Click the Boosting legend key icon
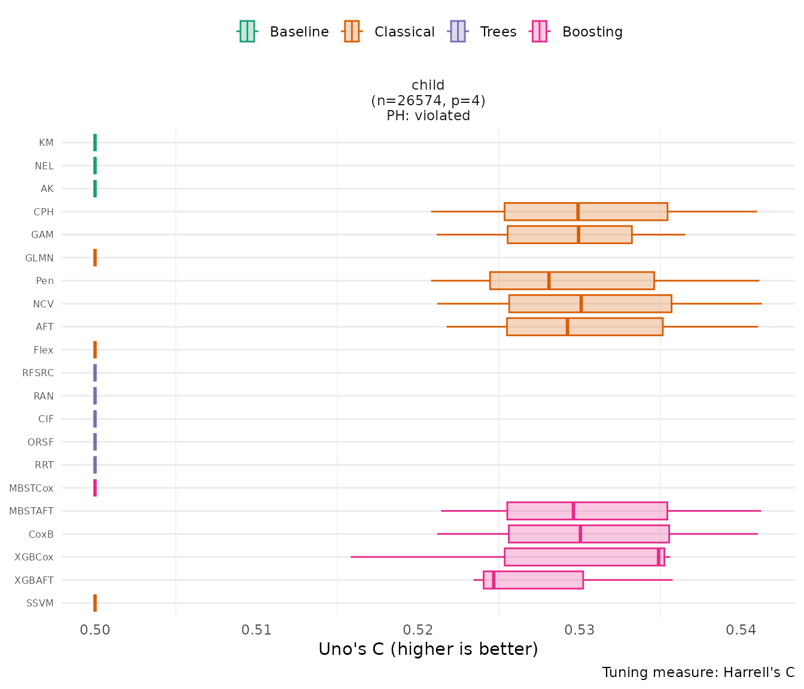 pyautogui.click(x=539, y=32)
